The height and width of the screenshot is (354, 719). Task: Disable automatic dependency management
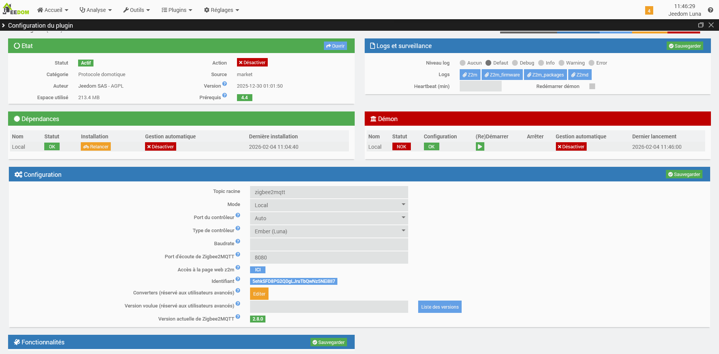tap(160, 146)
